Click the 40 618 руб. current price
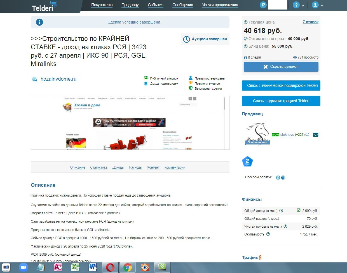The height and width of the screenshot is (273, 347). pyautogui.click(x=263, y=31)
